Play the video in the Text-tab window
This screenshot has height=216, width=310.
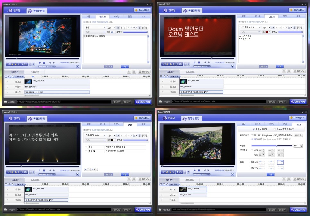point(40,63)
